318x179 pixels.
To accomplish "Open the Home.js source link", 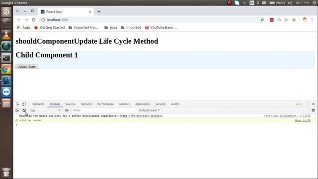I will tap(303, 120).
